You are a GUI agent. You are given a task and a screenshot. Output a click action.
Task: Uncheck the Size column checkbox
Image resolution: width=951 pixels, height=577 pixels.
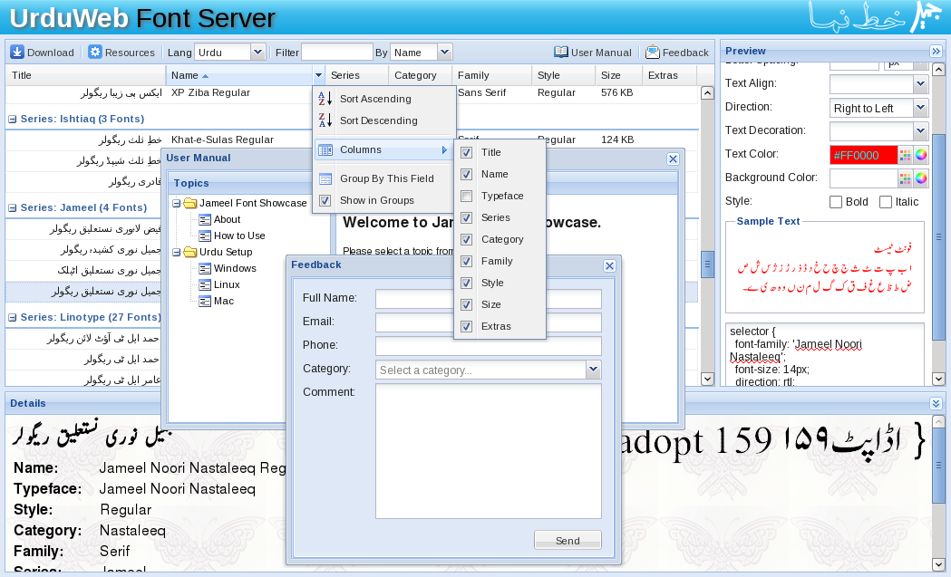[466, 304]
